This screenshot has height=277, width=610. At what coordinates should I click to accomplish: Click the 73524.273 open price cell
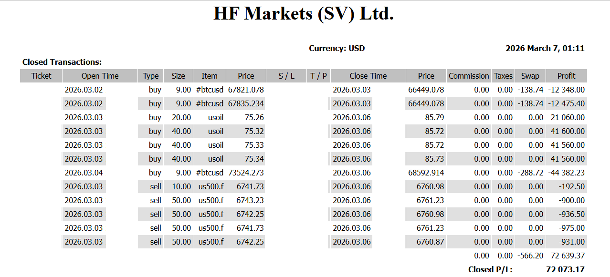246,173
